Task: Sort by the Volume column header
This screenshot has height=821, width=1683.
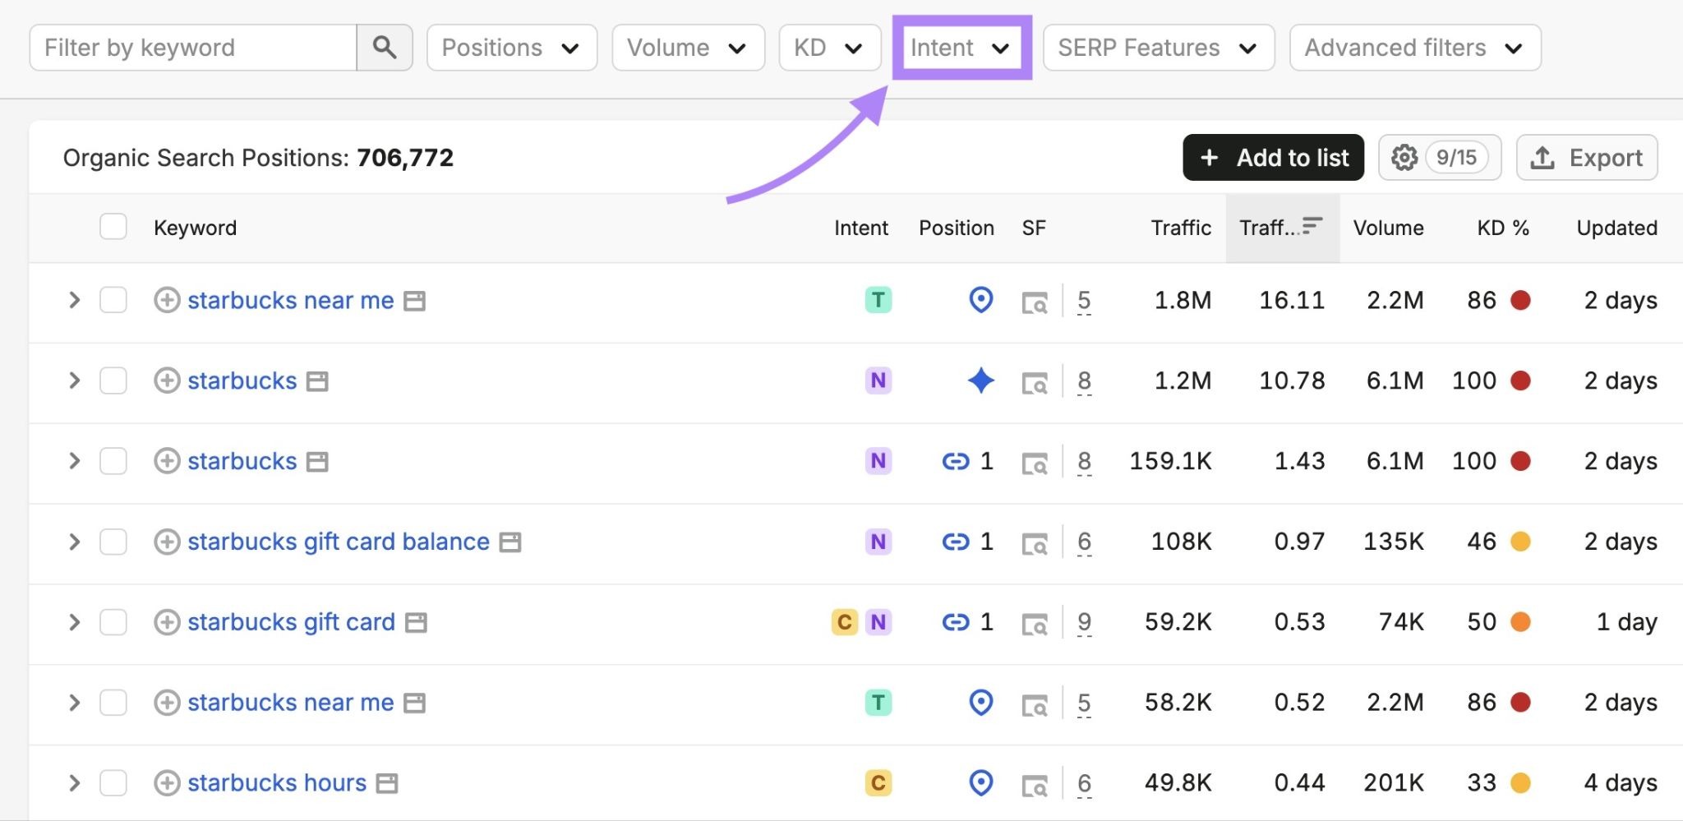Action: coord(1388,228)
